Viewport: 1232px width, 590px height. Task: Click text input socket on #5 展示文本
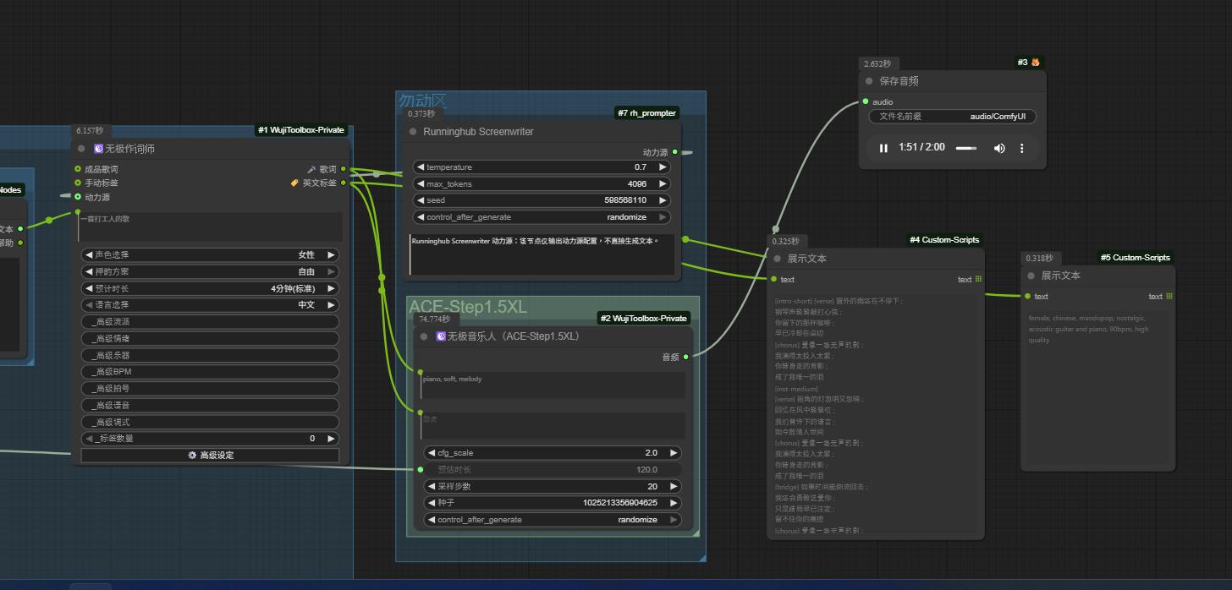coord(1027,296)
